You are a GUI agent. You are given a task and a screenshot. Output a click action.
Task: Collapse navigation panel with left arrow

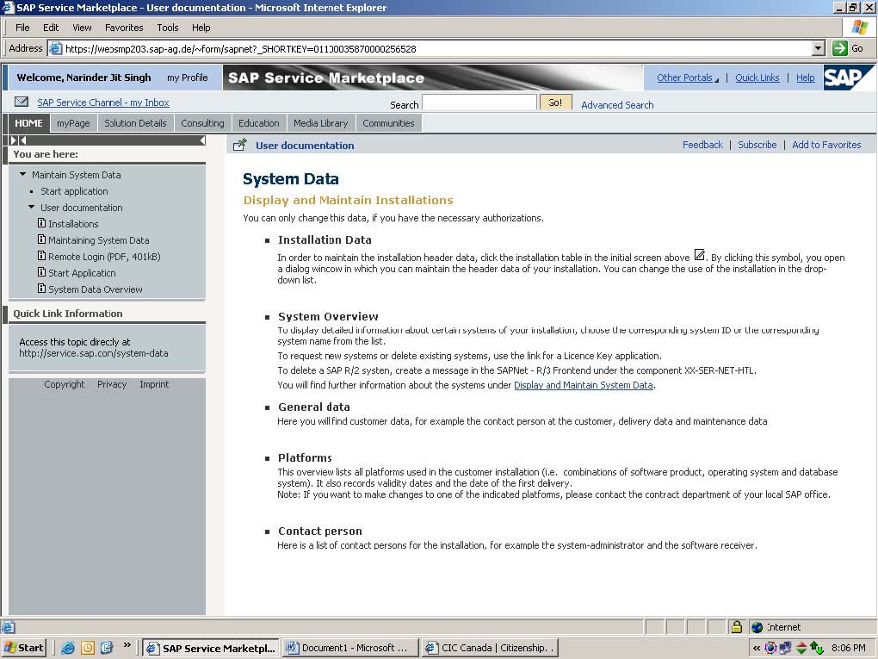tap(202, 140)
